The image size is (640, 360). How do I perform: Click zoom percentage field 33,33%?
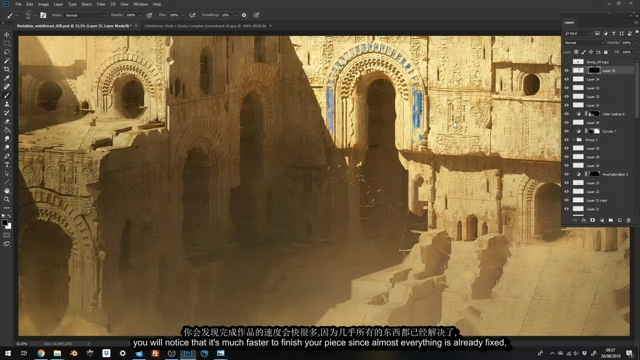tap(22, 343)
